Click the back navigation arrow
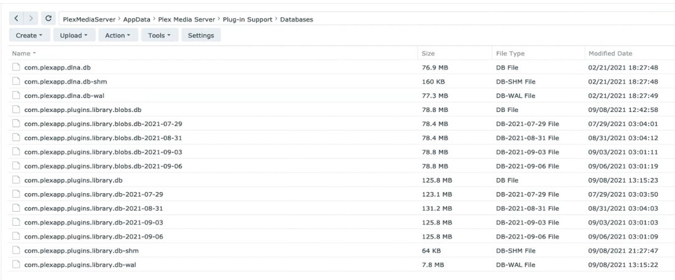This screenshot has height=280, width=675. (17, 19)
